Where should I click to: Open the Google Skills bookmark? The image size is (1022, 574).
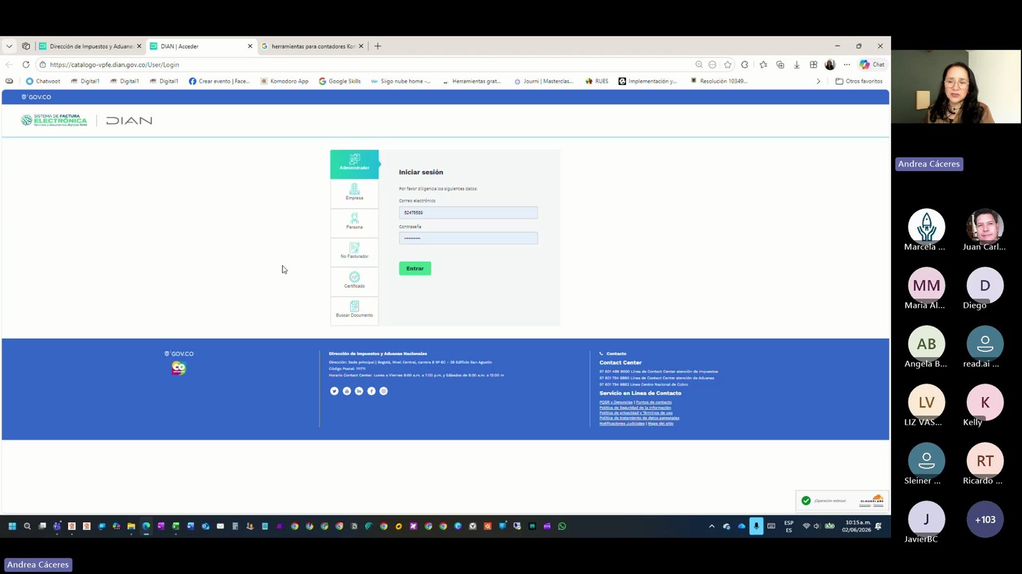coord(340,81)
